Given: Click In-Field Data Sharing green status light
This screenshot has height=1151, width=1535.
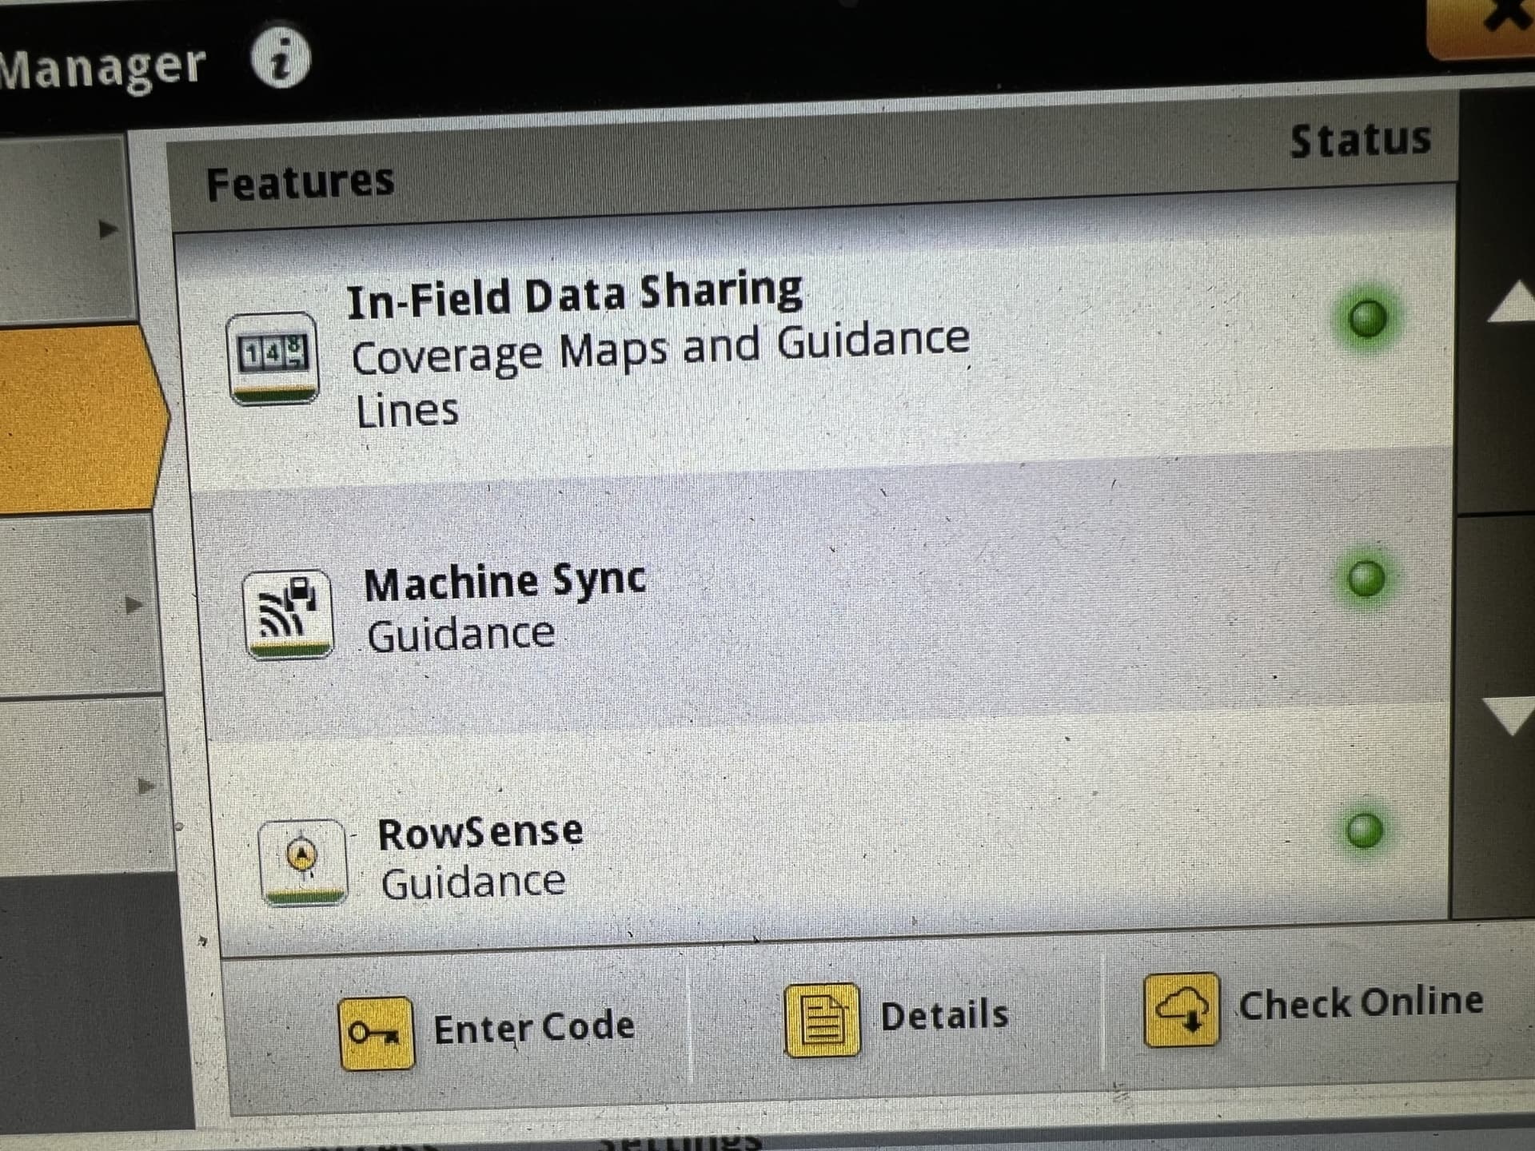Looking at the screenshot, I should click(x=1367, y=317).
